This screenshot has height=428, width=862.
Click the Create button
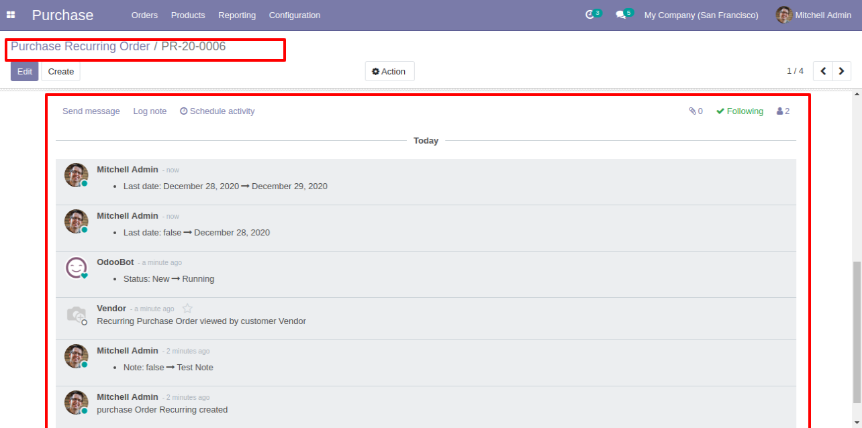click(x=61, y=71)
